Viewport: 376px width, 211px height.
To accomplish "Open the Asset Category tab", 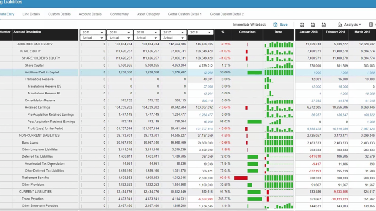I will click(148, 14).
